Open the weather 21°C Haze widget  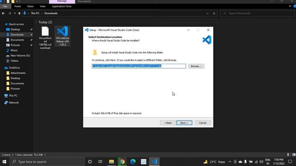[214, 162]
